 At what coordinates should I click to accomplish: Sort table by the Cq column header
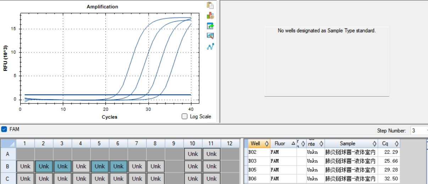pyautogui.click(x=389, y=144)
